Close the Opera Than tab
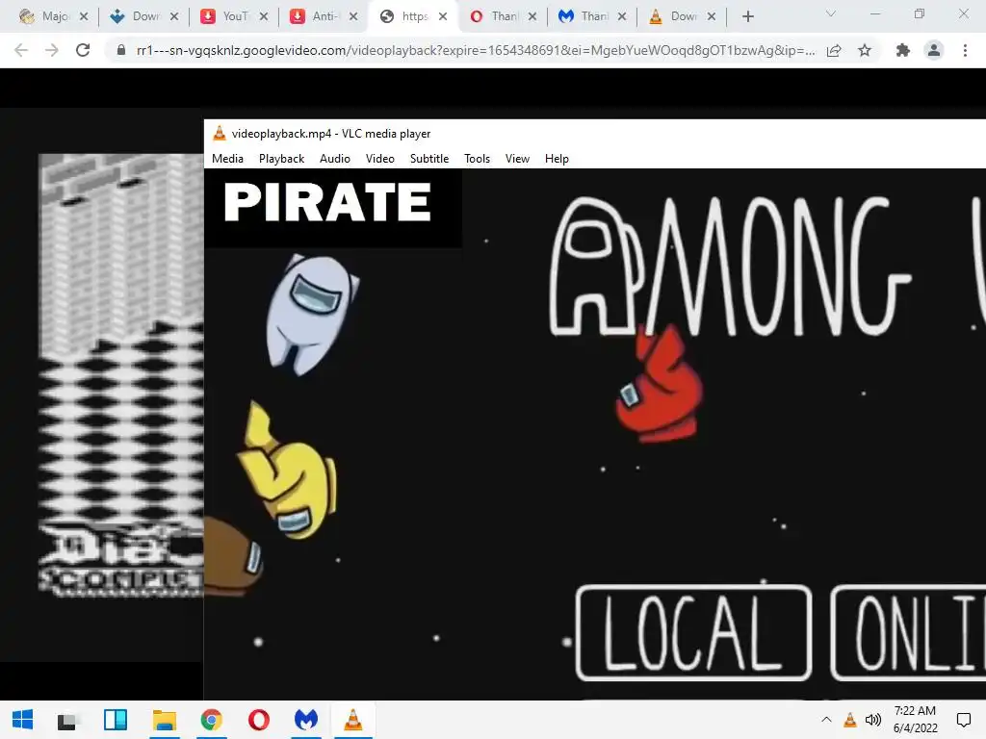986x739 pixels. coord(532,16)
